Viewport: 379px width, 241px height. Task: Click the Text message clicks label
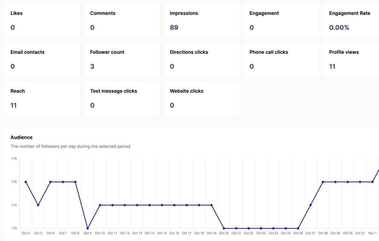(x=113, y=91)
